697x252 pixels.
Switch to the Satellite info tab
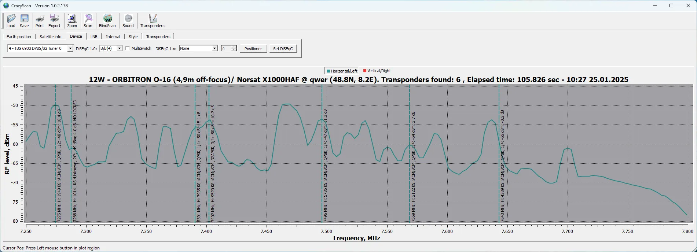coord(50,37)
